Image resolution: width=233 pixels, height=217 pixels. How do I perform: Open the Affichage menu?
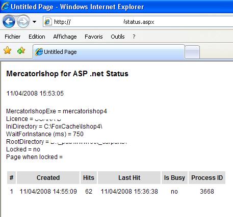click(65, 37)
